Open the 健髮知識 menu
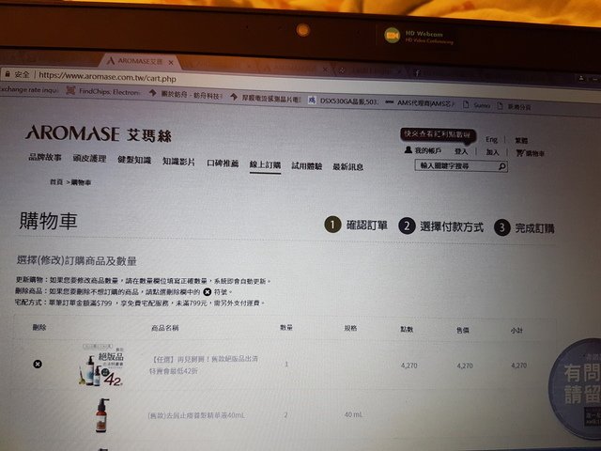The width and height of the screenshot is (601, 451). (134, 160)
